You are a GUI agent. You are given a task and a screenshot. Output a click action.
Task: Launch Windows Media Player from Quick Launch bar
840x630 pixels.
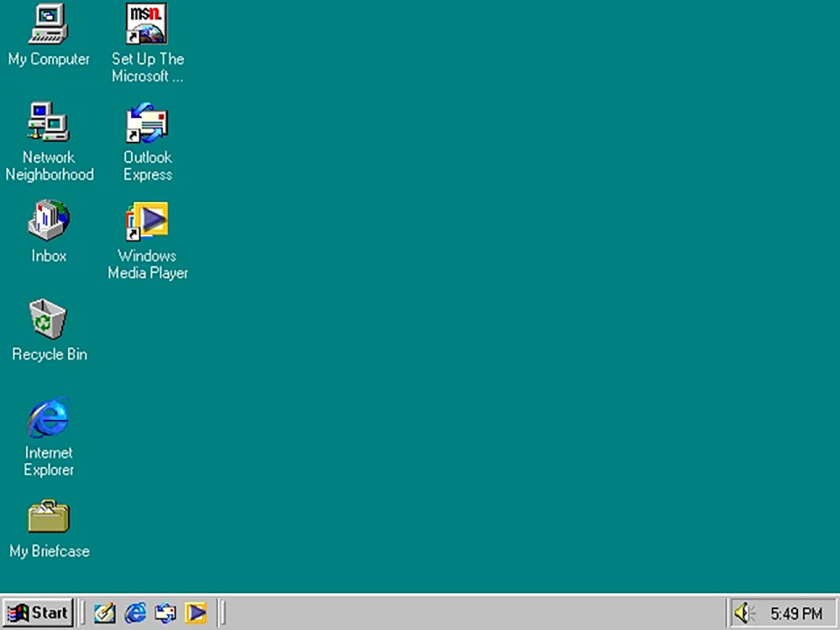(x=195, y=612)
